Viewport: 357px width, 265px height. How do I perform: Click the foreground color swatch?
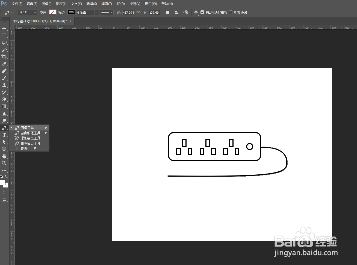[x=2, y=182]
